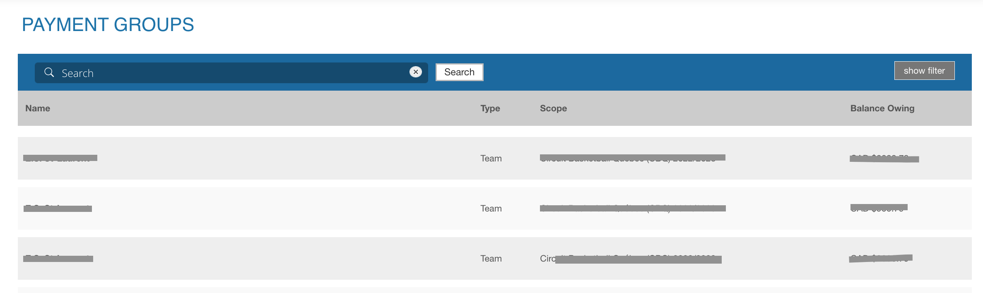
Task: Select Team type in the third row
Action: coord(491,259)
